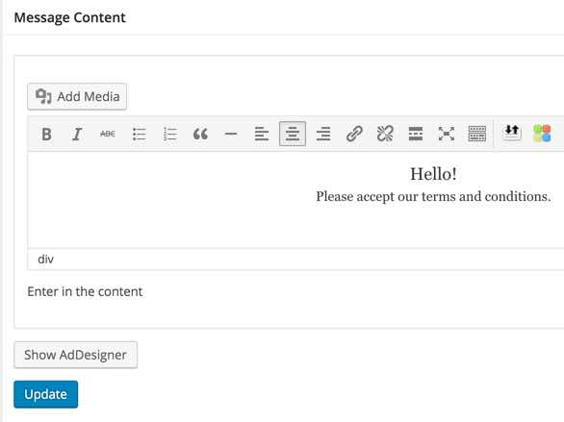564x422 pixels.
Task: Insert a bulleted list
Action: click(139, 135)
